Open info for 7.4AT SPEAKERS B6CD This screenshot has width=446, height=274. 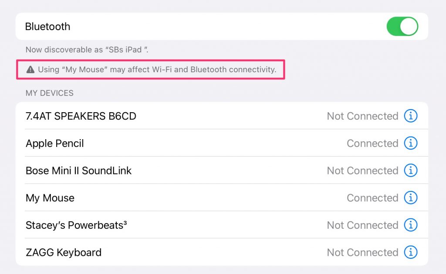(411, 116)
